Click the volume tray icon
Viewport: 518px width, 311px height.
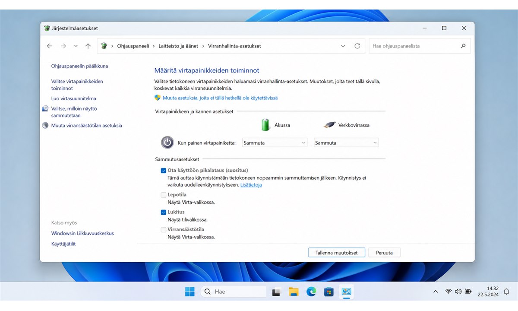tap(458, 292)
